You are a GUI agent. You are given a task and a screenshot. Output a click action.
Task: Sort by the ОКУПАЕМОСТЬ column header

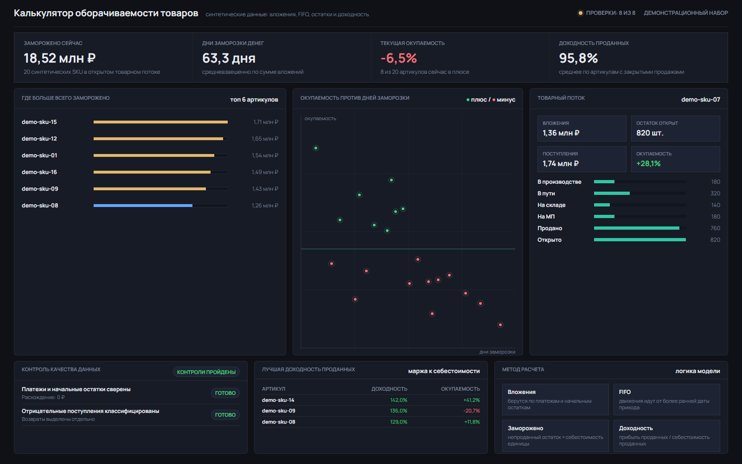(461, 389)
